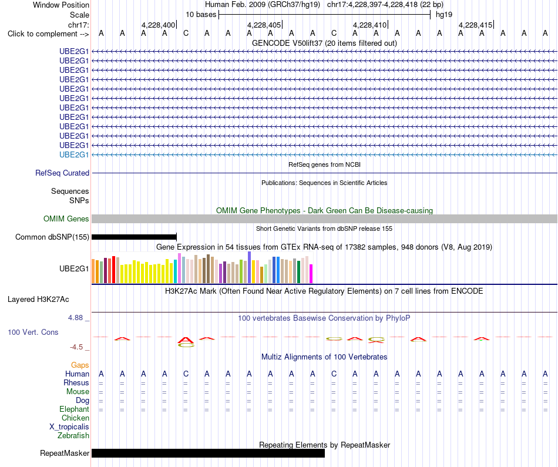Viewport: 558px width, 467px height.
Task: Click the hg19 label beside the scale bar
Action: pyautogui.click(x=444, y=15)
